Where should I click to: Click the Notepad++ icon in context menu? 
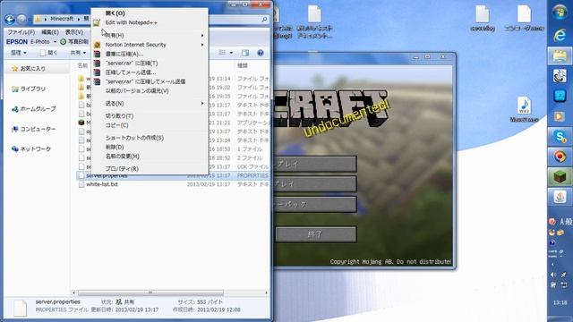97,22
